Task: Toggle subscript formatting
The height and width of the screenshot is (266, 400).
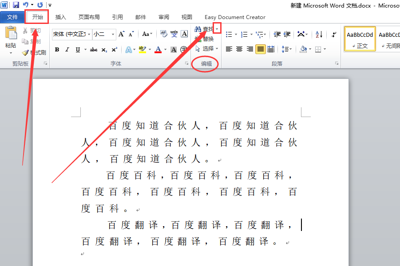Action: point(104,50)
